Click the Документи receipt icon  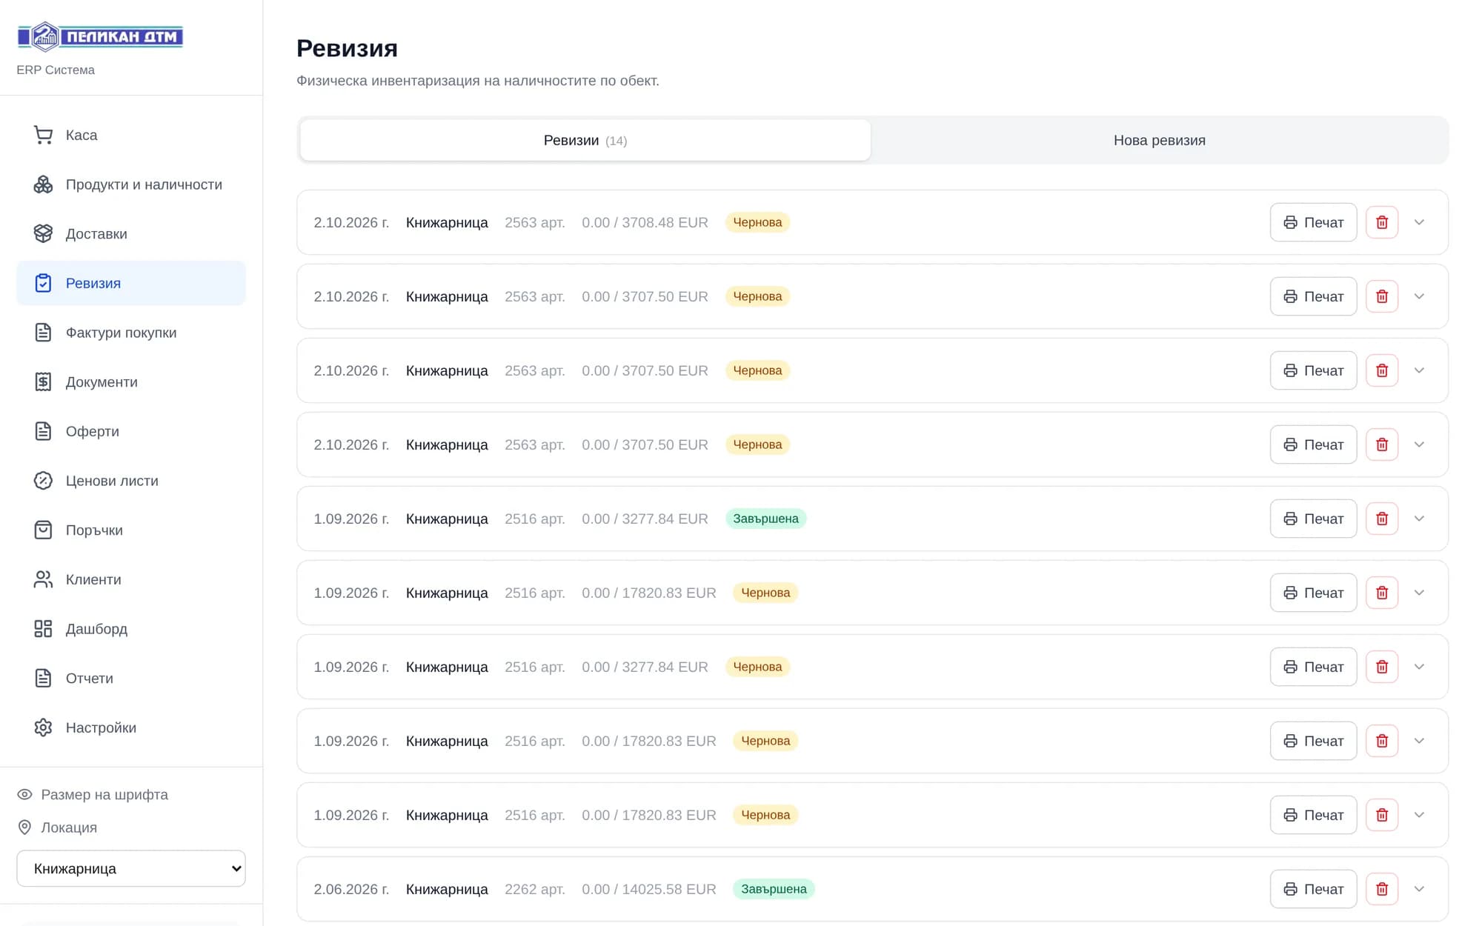coord(43,382)
